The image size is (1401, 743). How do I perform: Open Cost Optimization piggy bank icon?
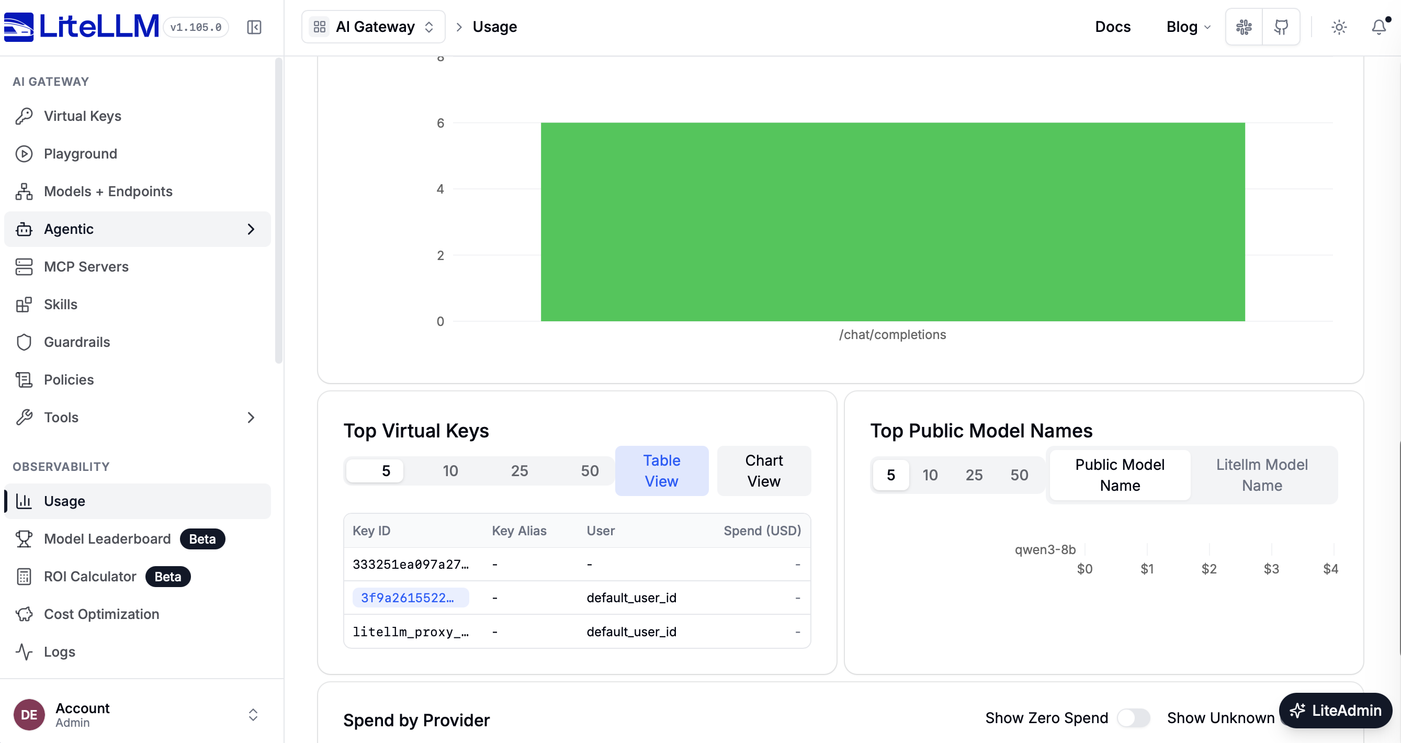pos(24,614)
